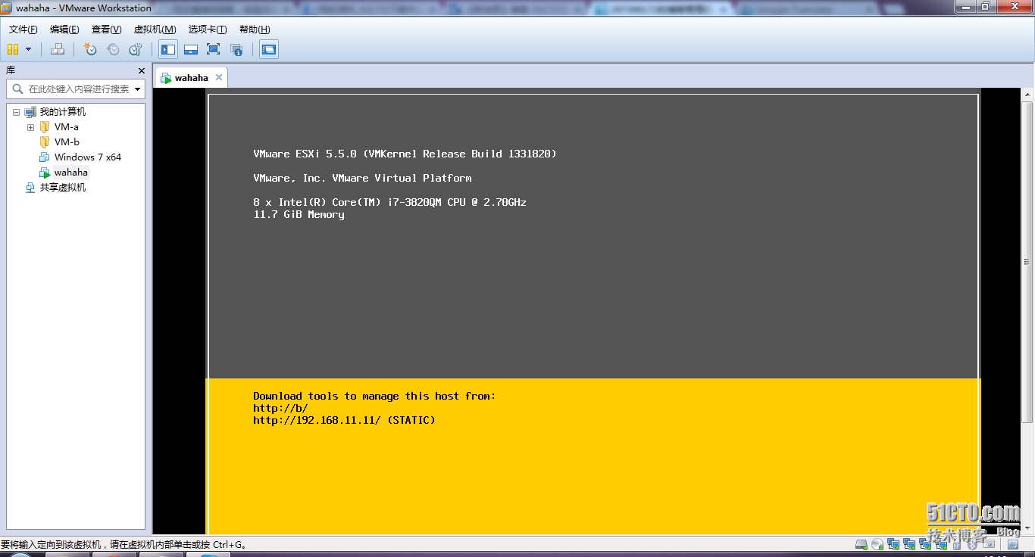Pause the virtual machine with toolbar button
This screenshot has height=557, width=1035.
pyautogui.click(x=12, y=49)
